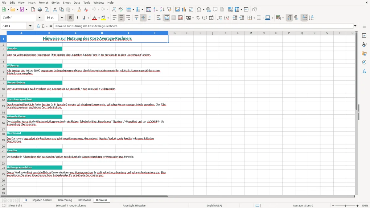This screenshot has height=208, width=370.
Task: Open the font name dropdown
Action: point(39,18)
